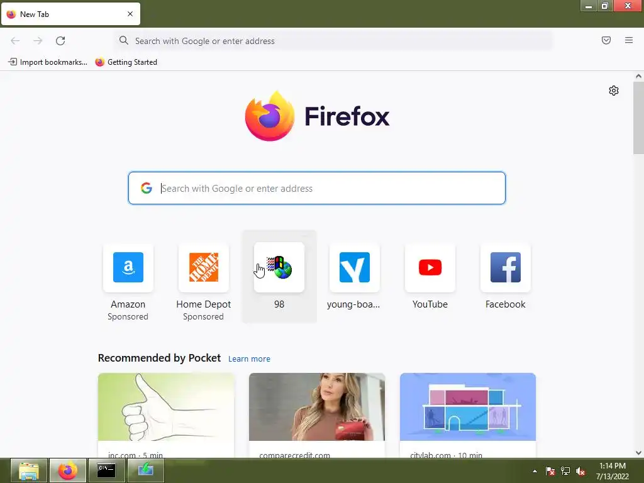This screenshot has width=644, height=483.
Task: Restore down the Firefox window
Action: 604,6
